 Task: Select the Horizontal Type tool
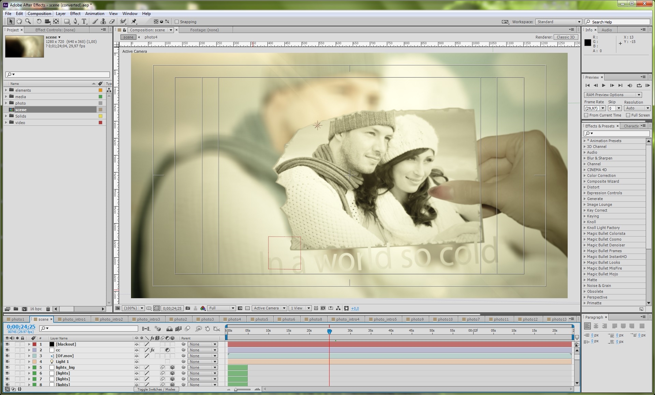pyautogui.click(x=84, y=21)
